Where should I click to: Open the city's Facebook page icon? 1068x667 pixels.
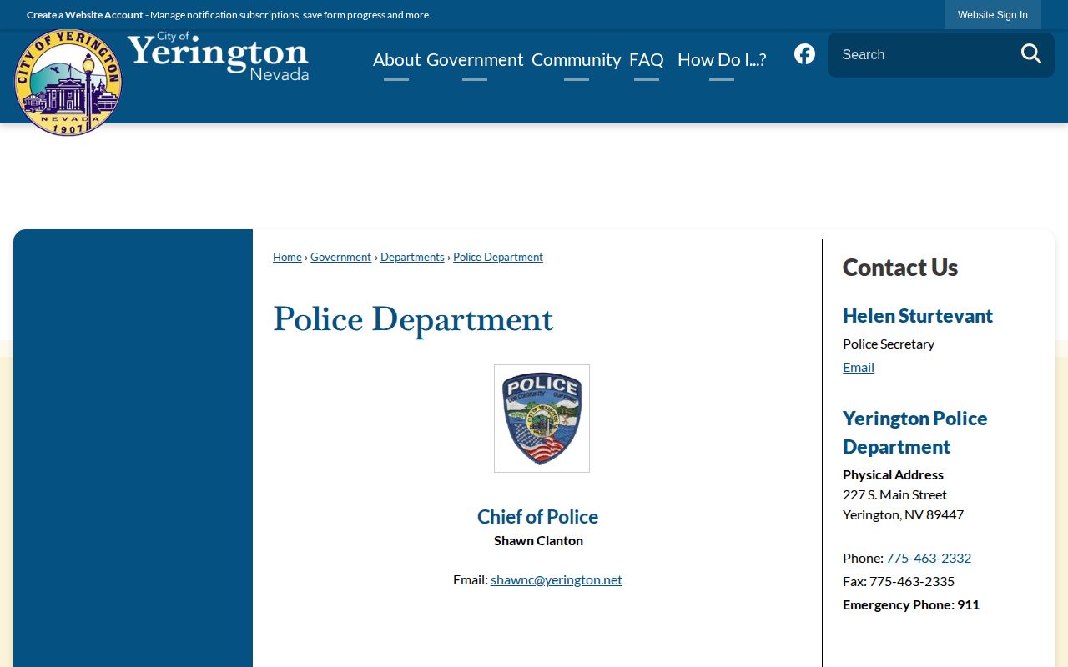[x=804, y=54]
